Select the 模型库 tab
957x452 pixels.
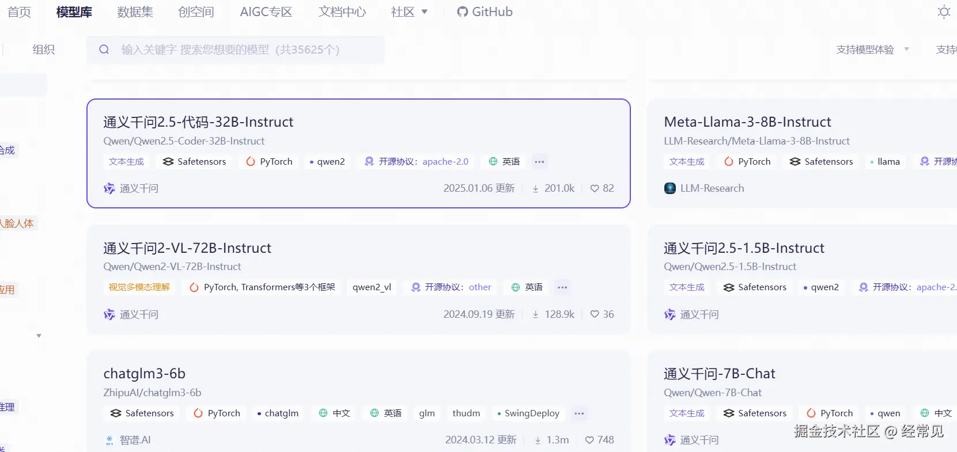[74, 12]
